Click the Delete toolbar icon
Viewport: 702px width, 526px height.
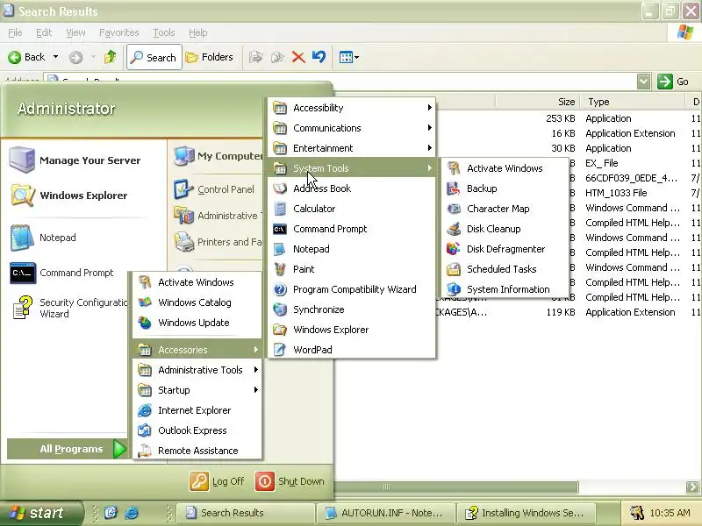[298, 57]
